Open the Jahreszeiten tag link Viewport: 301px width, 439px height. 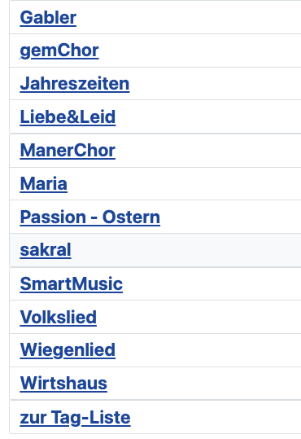(75, 84)
